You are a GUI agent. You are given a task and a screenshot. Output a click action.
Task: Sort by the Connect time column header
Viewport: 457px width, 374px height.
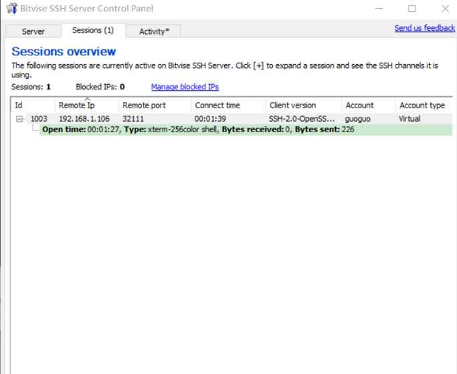point(228,106)
